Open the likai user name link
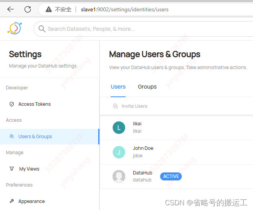The height and width of the screenshot is (210, 253). (137, 124)
